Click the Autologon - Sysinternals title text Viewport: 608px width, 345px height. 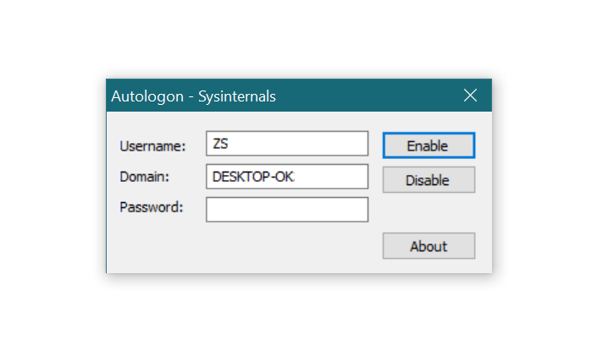pyautogui.click(x=194, y=96)
